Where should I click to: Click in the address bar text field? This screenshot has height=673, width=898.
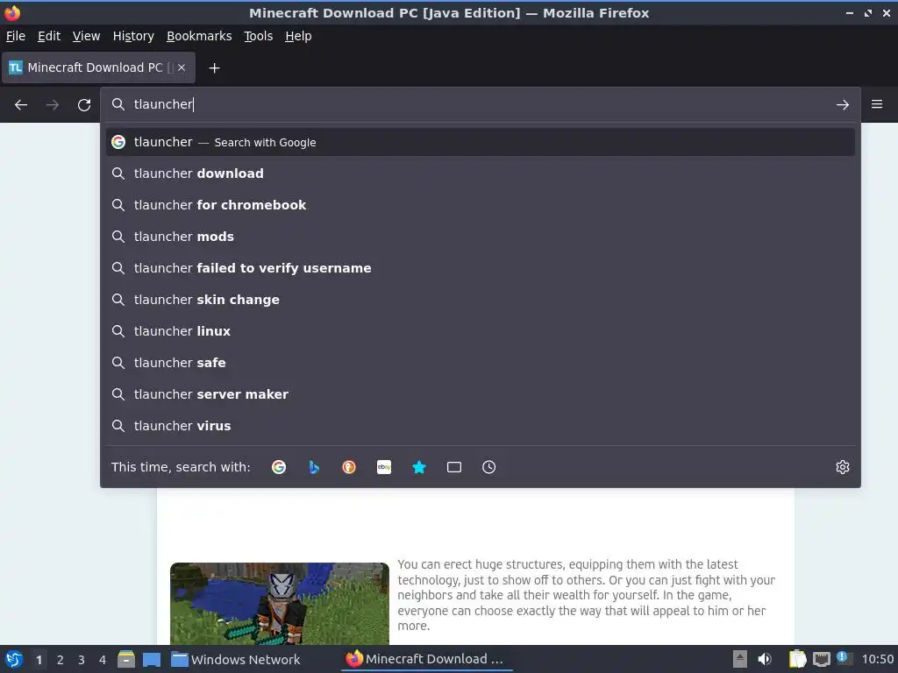480,104
